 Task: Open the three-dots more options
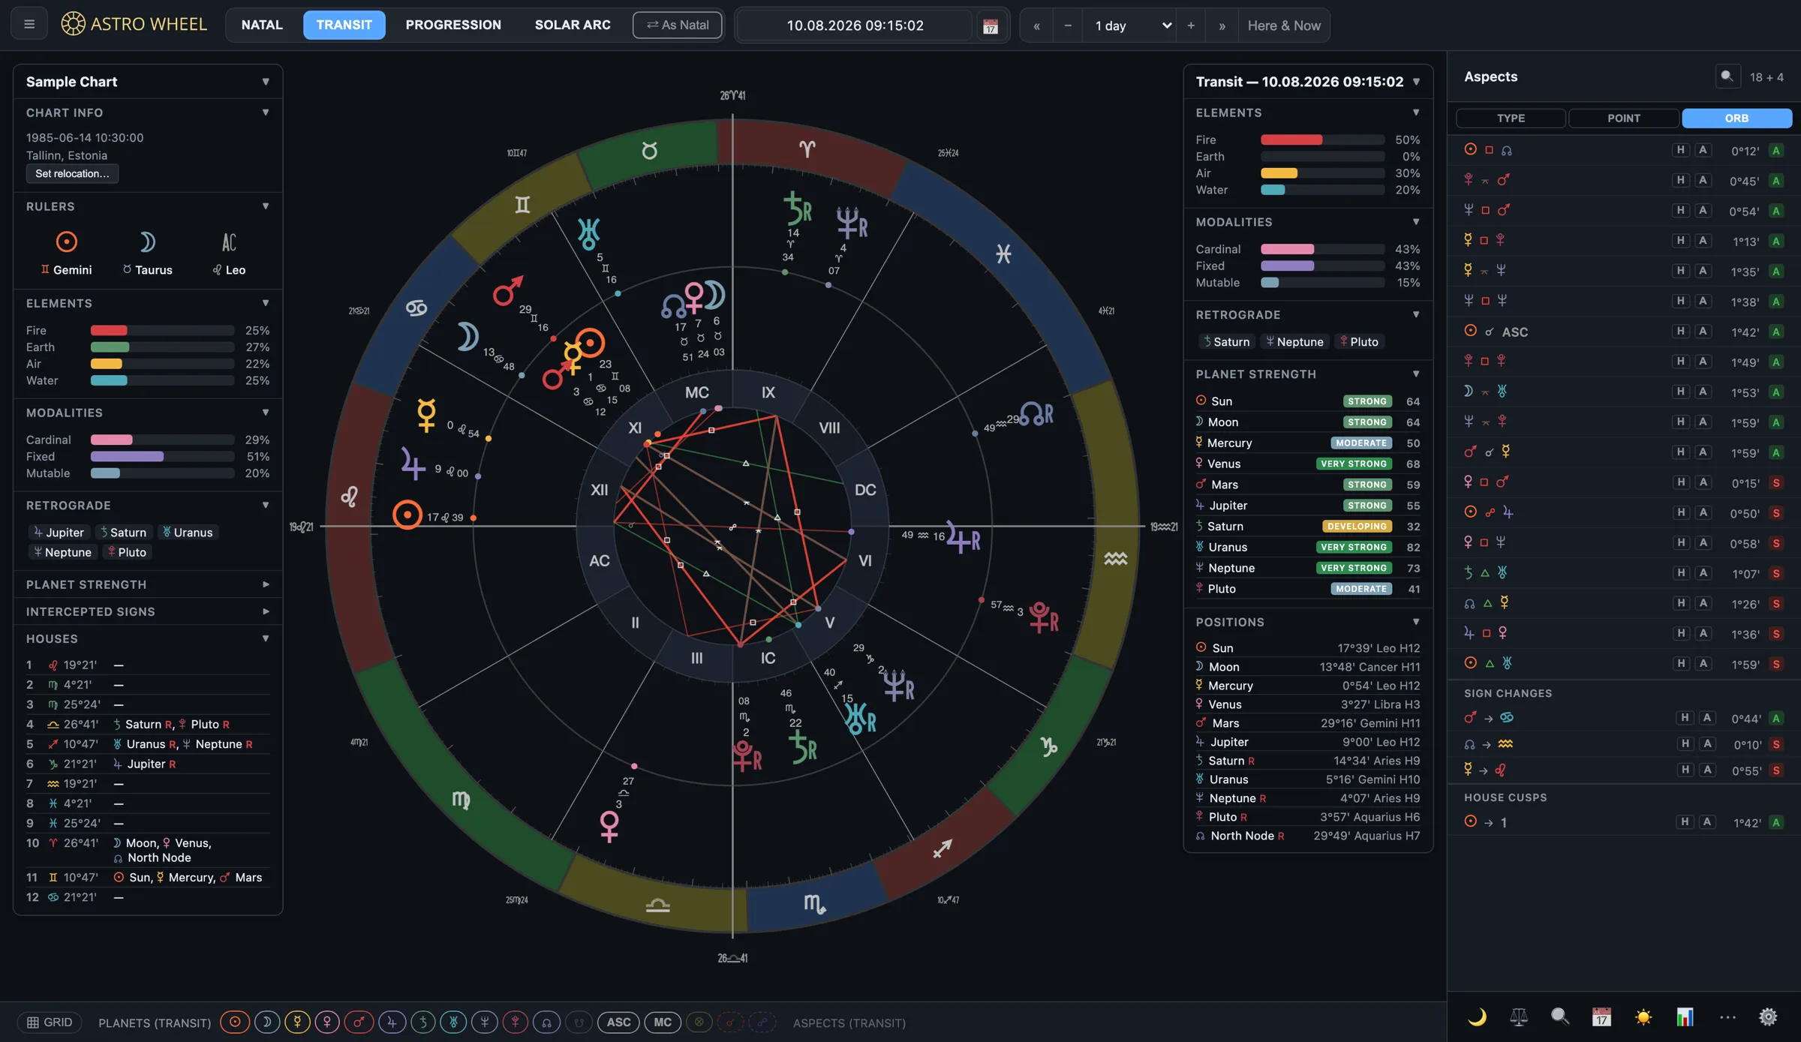pos(1727,1016)
